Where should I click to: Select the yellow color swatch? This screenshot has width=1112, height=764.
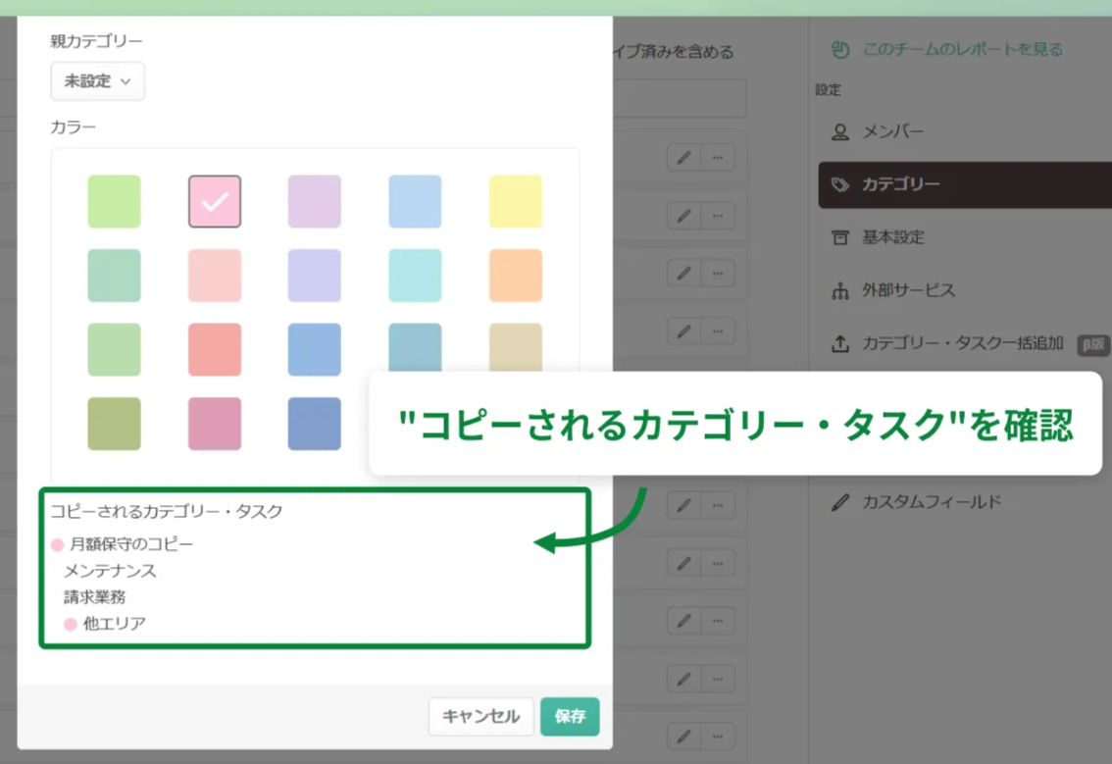[x=516, y=202]
